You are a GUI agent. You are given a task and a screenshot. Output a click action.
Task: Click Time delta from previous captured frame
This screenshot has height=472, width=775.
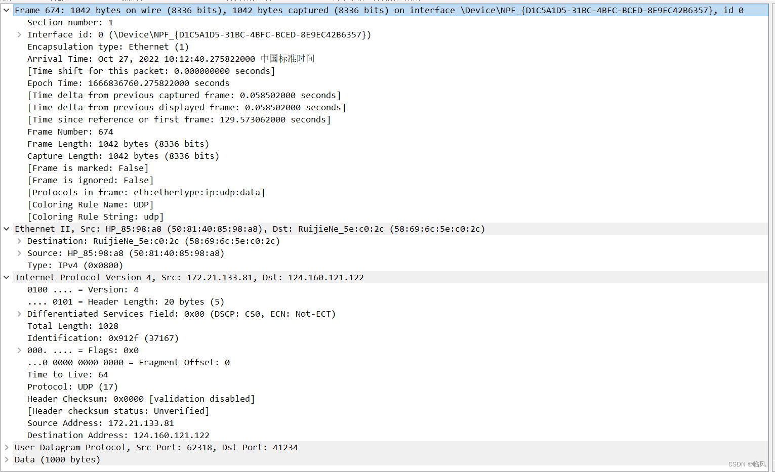click(184, 95)
